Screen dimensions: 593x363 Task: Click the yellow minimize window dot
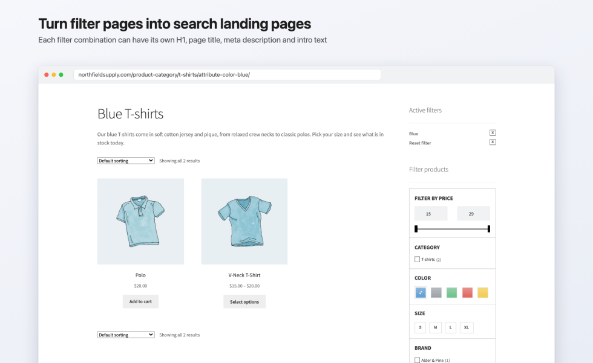(54, 75)
